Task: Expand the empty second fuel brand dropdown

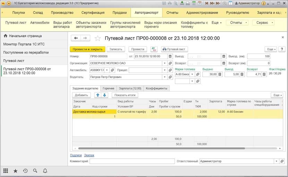Action: [x=192, y=81]
